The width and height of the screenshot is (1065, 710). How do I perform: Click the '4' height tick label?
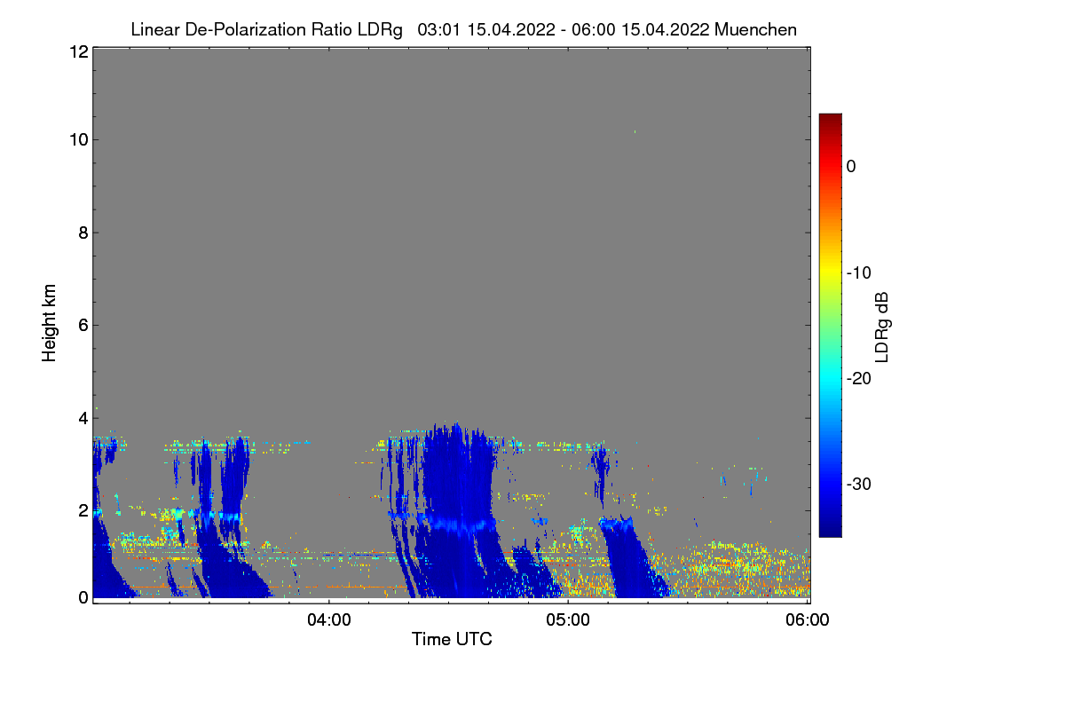tap(83, 417)
